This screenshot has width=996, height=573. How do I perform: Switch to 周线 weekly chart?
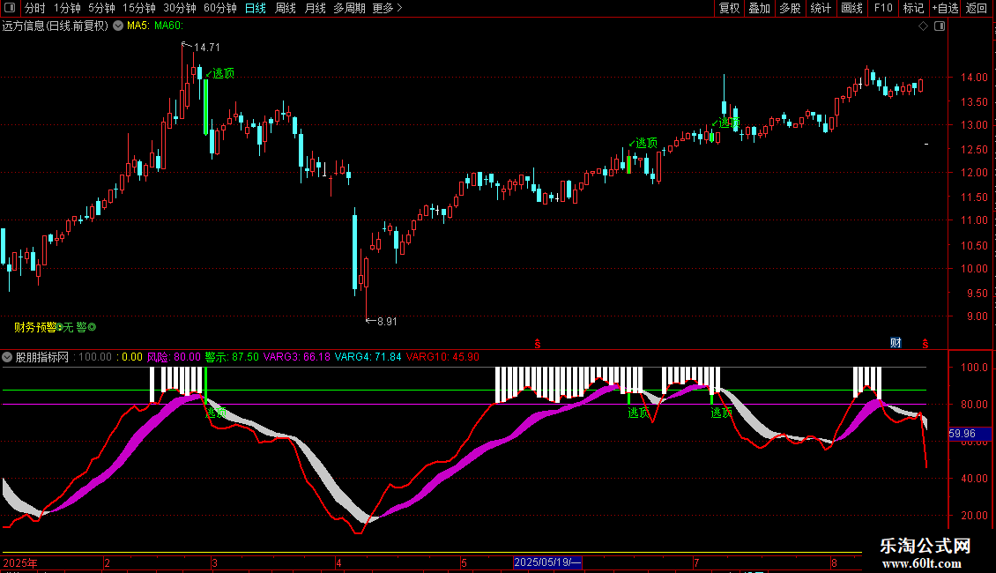point(286,8)
